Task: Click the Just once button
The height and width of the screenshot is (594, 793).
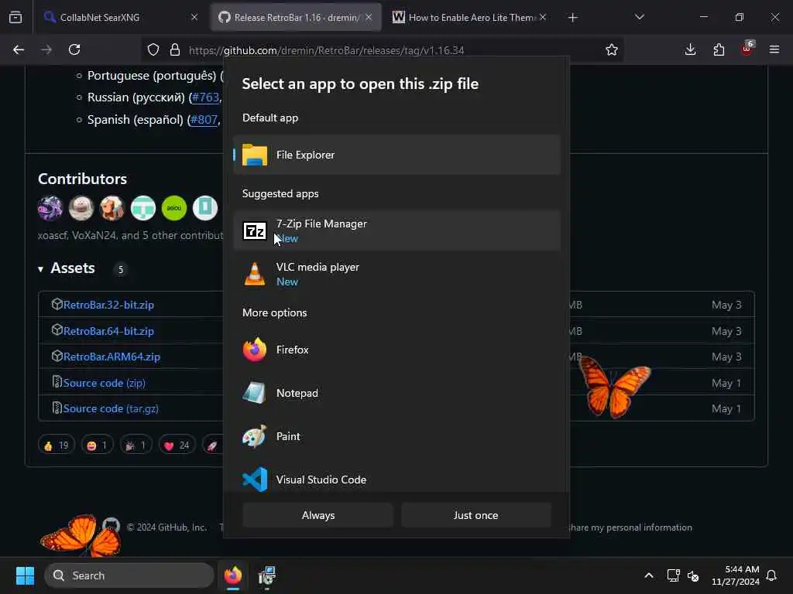Action: 476,515
